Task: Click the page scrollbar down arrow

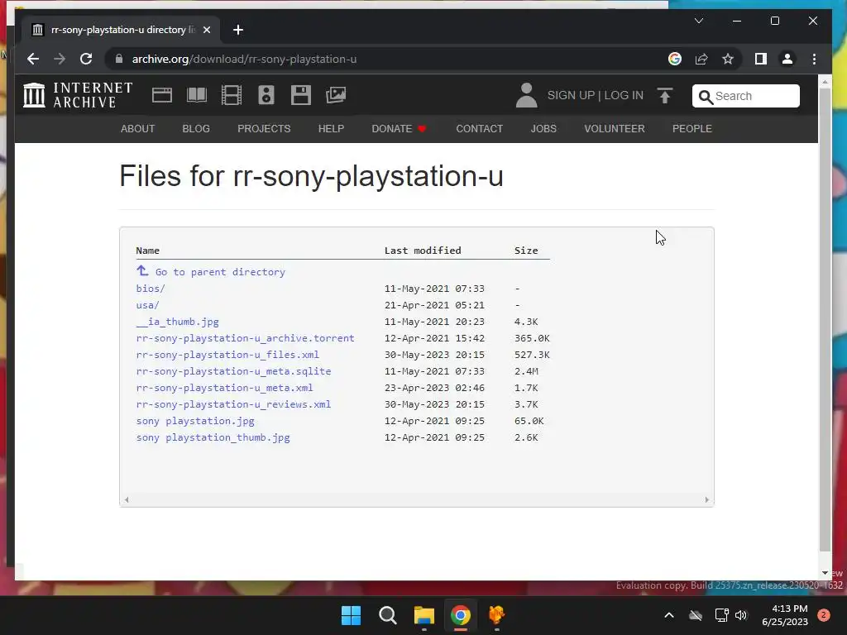Action: pyautogui.click(x=825, y=572)
